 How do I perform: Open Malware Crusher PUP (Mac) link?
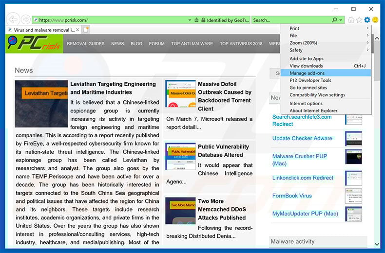pyautogui.click(x=300, y=160)
